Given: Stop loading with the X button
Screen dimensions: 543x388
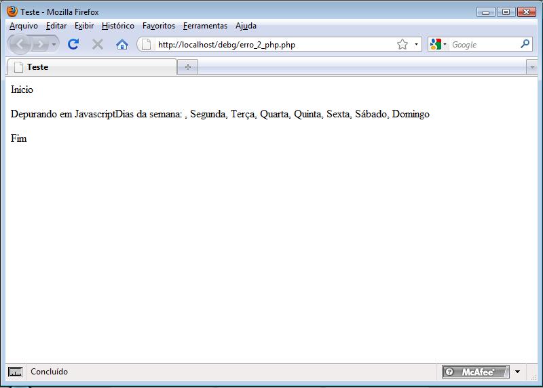Looking at the screenshot, I should [x=98, y=44].
